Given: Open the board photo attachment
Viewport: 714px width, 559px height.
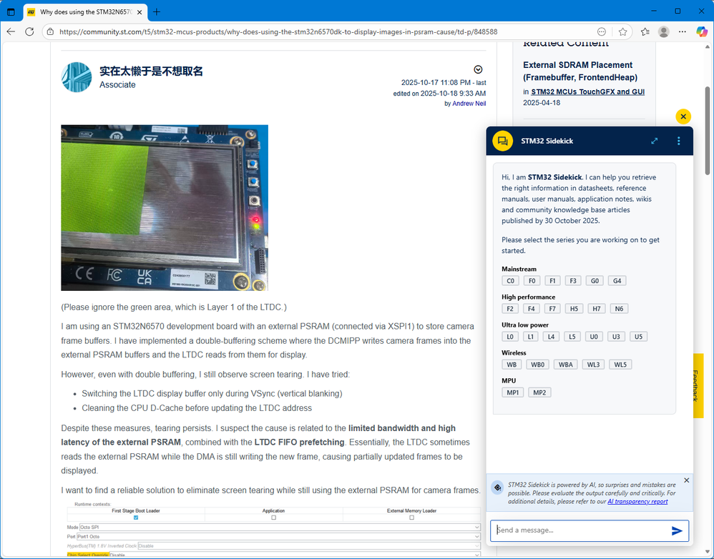Looking at the screenshot, I should click(165, 208).
